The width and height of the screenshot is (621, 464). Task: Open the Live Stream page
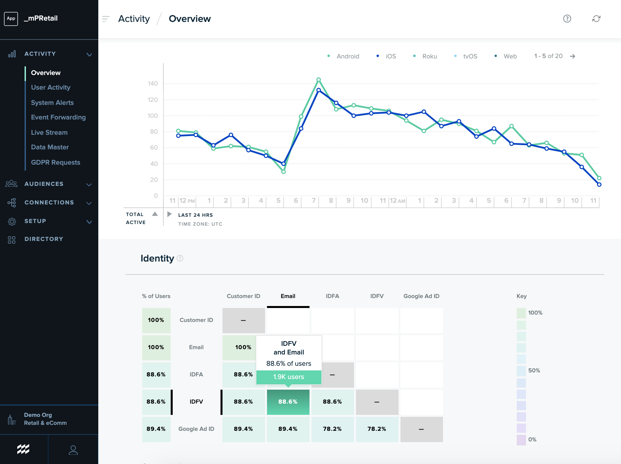pyautogui.click(x=49, y=132)
